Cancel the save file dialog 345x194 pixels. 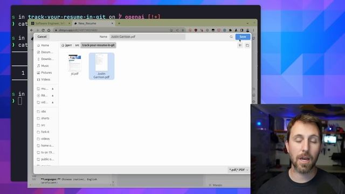(x=42, y=37)
